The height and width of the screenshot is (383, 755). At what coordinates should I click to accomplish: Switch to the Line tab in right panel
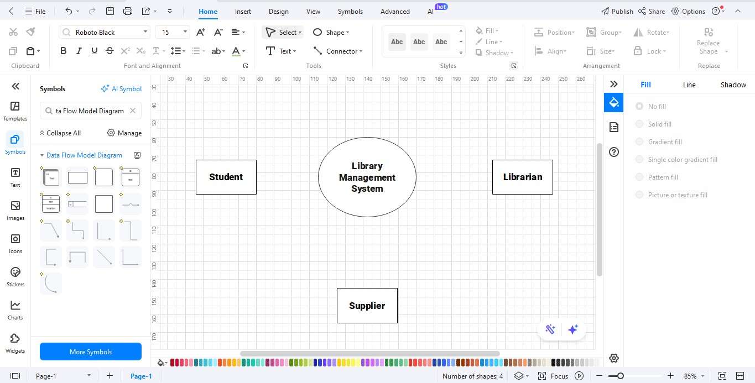[x=689, y=85]
